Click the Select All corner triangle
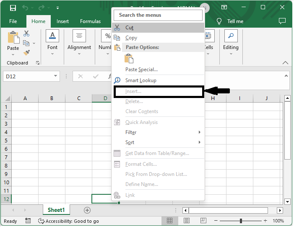The height and width of the screenshot is (227, 294). [x=7, y=98]
